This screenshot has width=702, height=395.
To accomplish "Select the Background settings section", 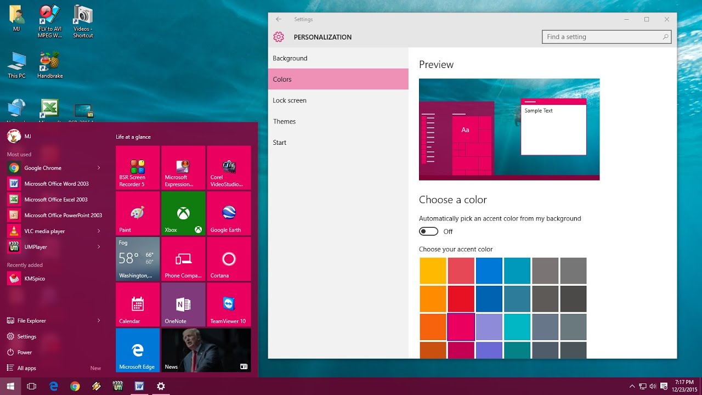I will point(338,58).
